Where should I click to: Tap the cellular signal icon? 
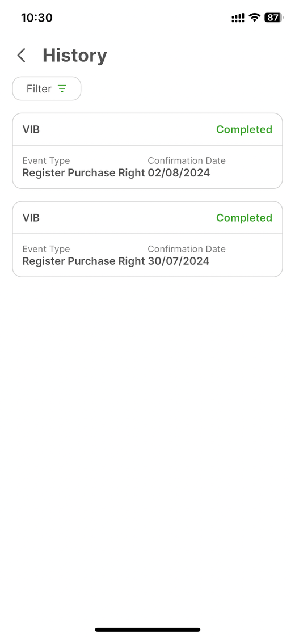point(238,18)
